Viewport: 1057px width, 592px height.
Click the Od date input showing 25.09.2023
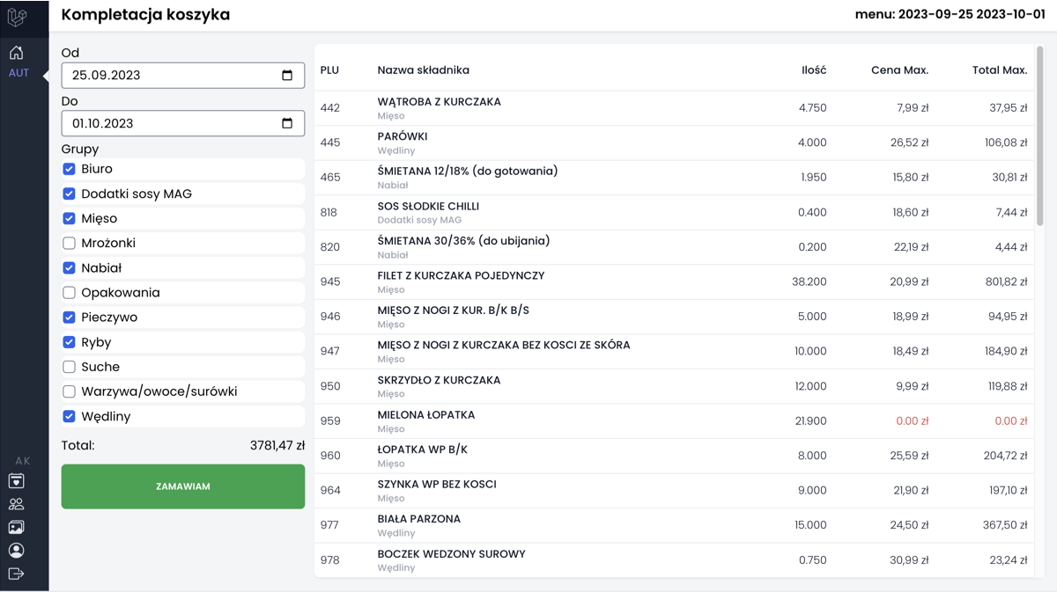(x=167, y=76)
